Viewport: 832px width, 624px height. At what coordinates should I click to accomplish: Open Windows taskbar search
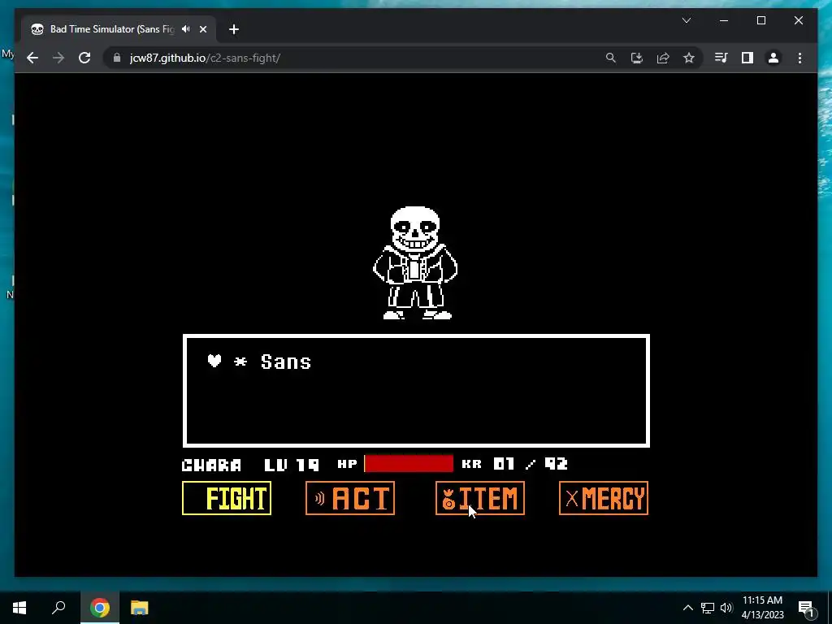58,608
